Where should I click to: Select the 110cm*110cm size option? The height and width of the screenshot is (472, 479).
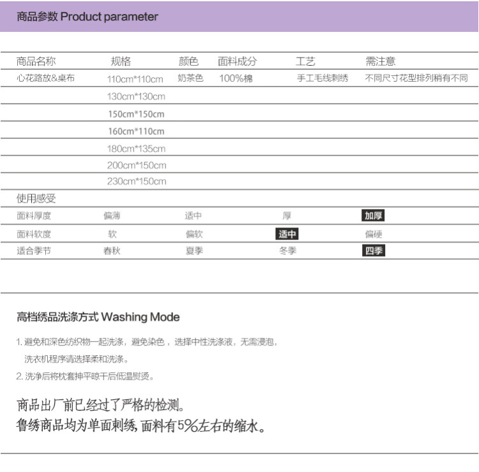click(135, 79)
